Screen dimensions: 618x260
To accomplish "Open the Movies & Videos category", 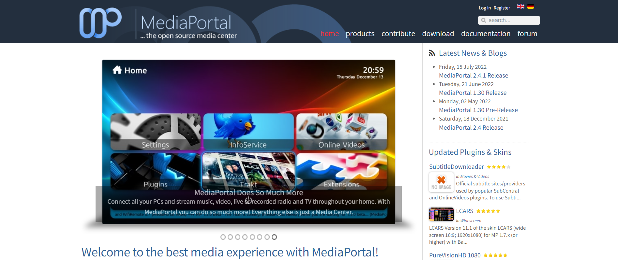I will click(x=475, y=177).
